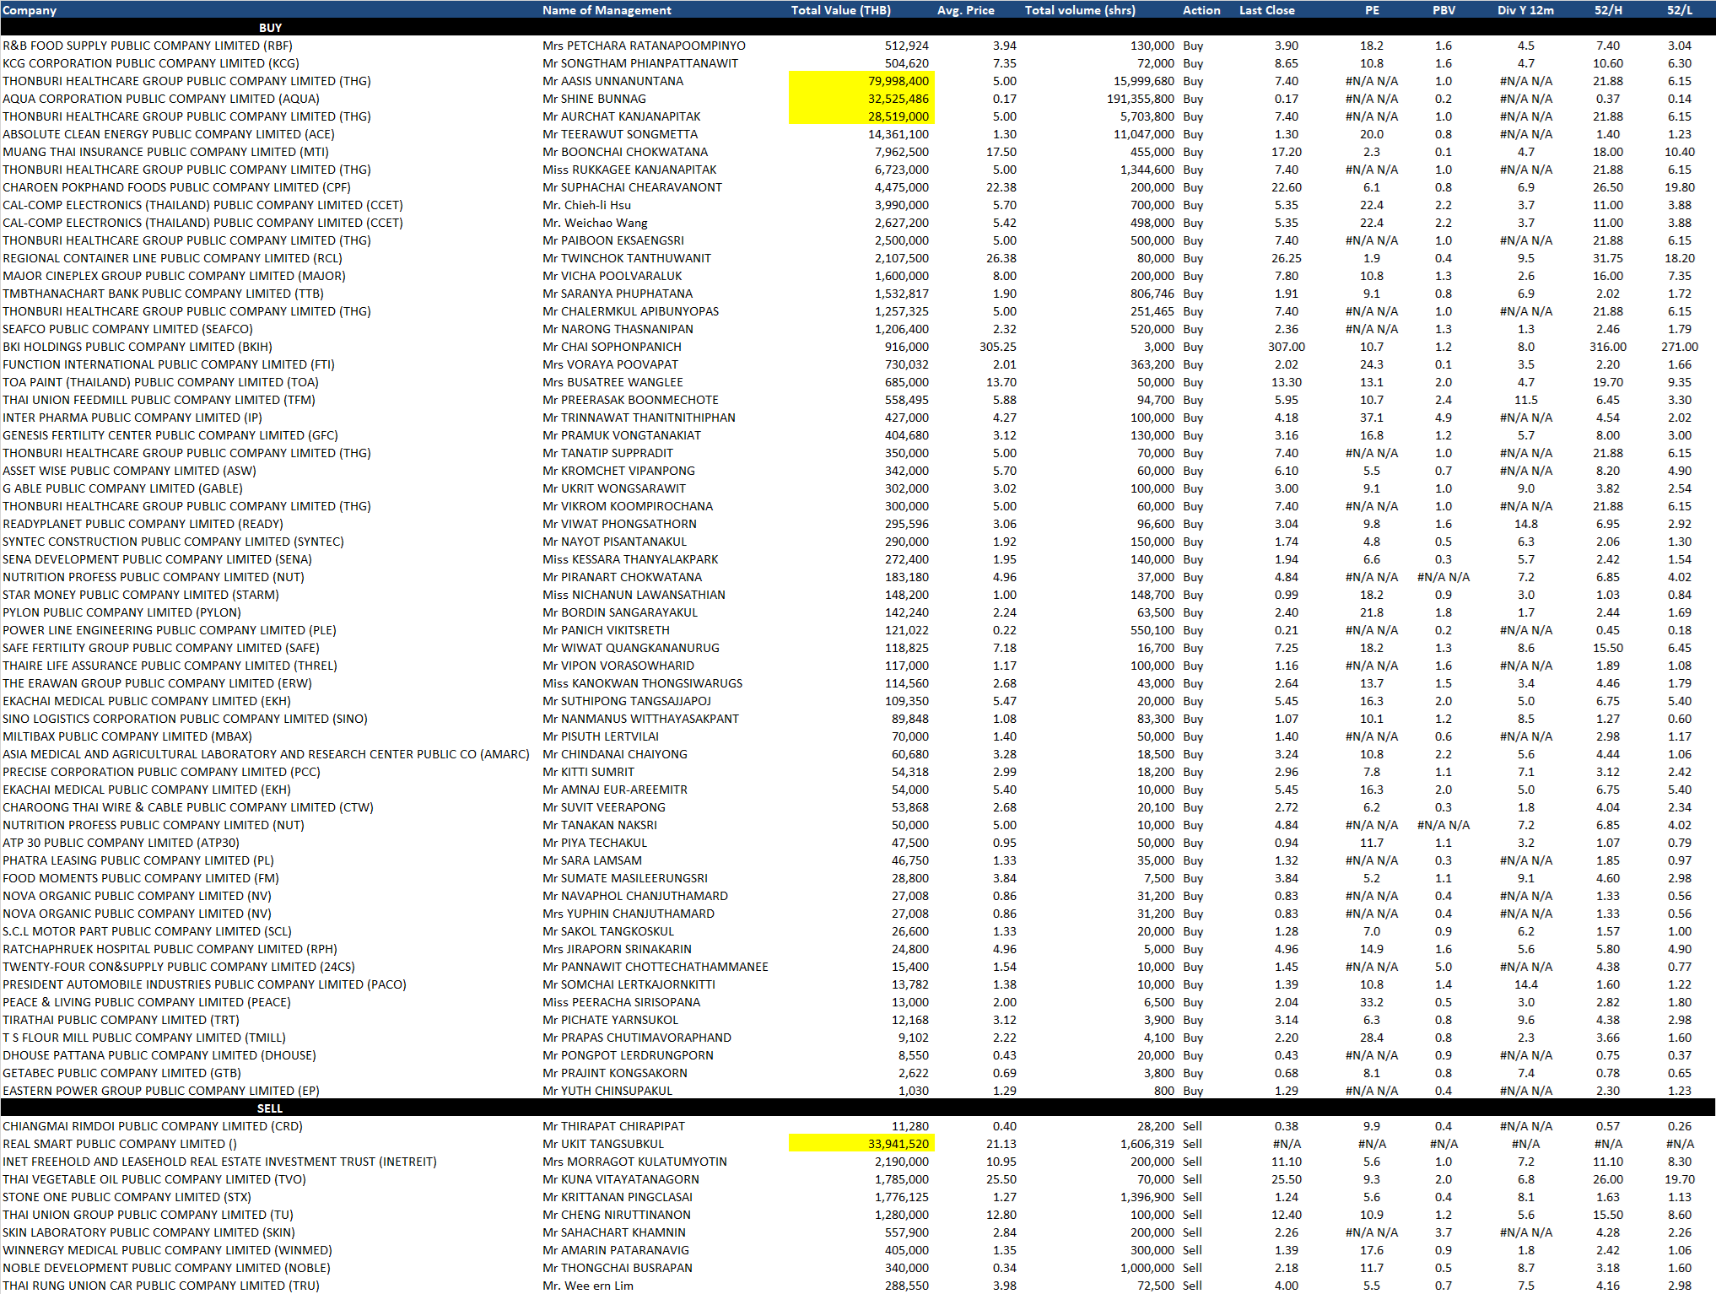
Task: Select cell Mr SUPHACHAI CHEARAVANONT
Action: pyautogui.click(x=632, y=187)
